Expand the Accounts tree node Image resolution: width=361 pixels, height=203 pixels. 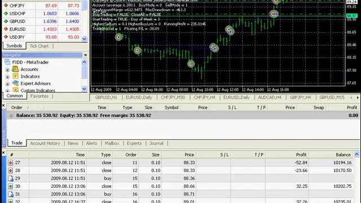click(x=7, y=69)
